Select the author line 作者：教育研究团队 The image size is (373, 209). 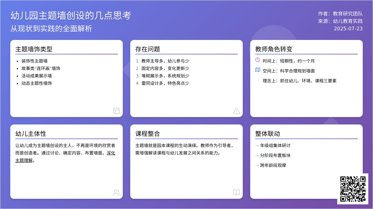click(340, 14)
